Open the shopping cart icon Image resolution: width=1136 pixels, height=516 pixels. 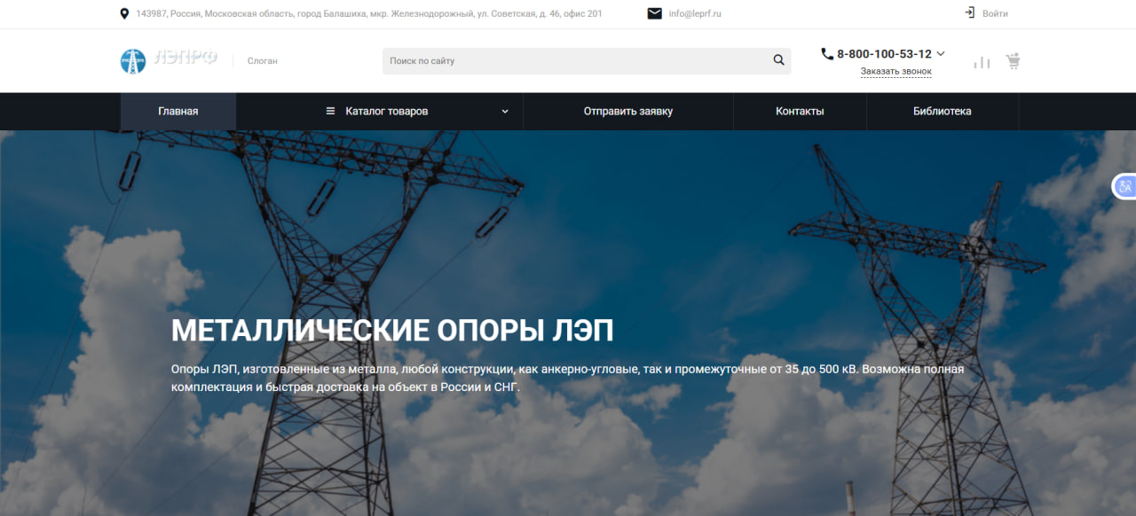(x=1013, y=61)
